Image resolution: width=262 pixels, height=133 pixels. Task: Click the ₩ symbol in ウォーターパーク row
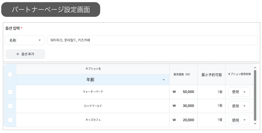(174, 92)
